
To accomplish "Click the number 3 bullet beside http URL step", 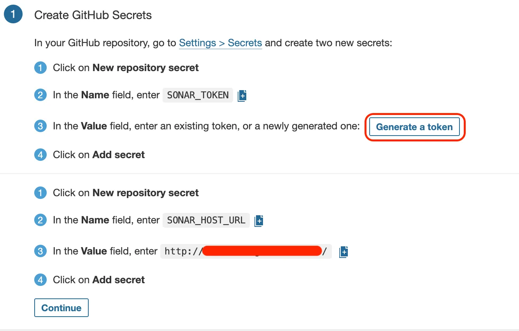I will 40,251.
